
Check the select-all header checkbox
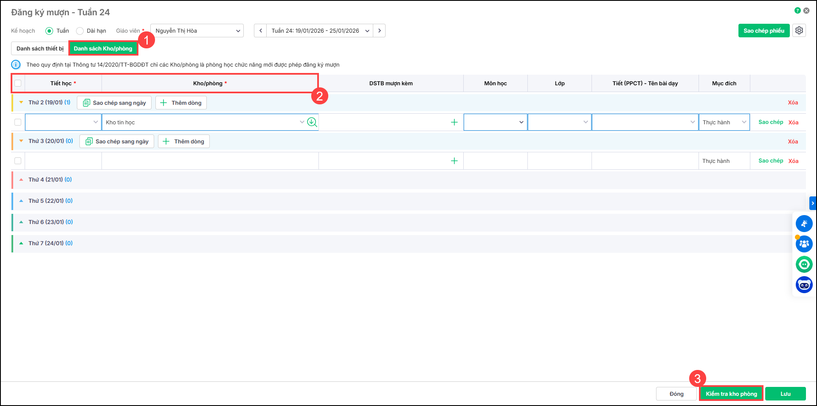pyautogui.click(x=18, y=83)
